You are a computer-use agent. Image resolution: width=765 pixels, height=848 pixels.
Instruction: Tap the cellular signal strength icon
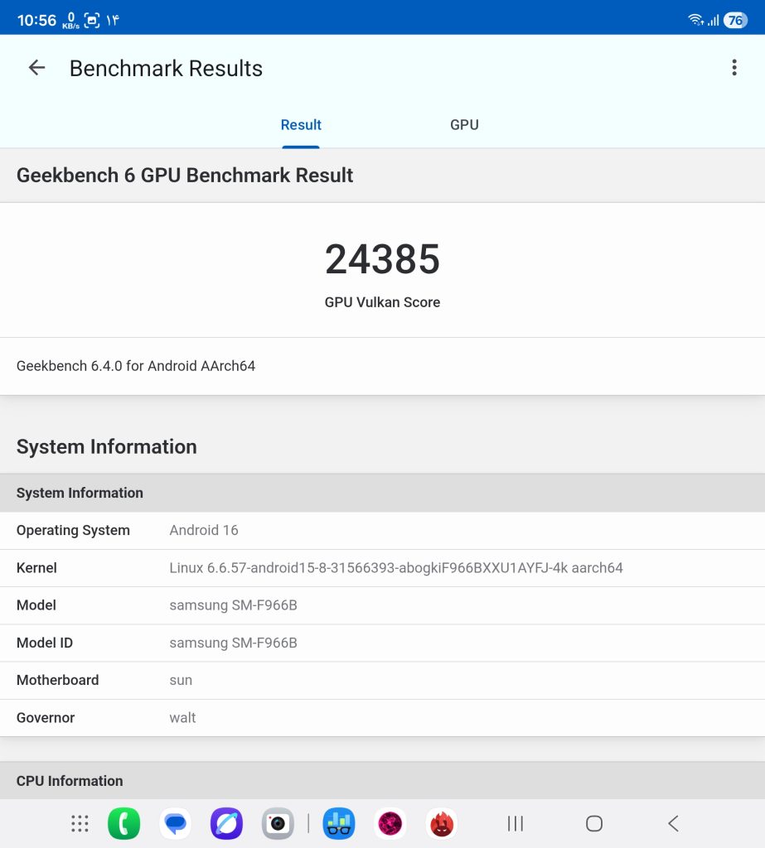click(713, 21)
